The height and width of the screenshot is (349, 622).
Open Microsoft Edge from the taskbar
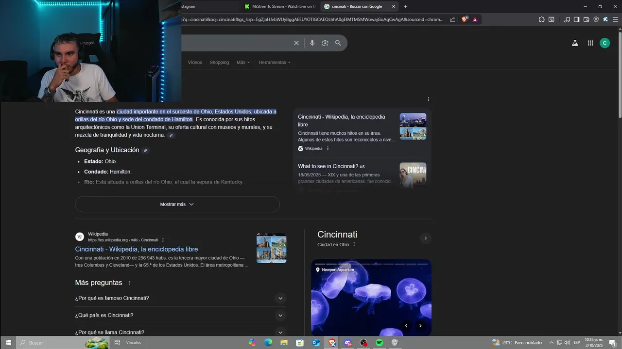click(268, 343)
